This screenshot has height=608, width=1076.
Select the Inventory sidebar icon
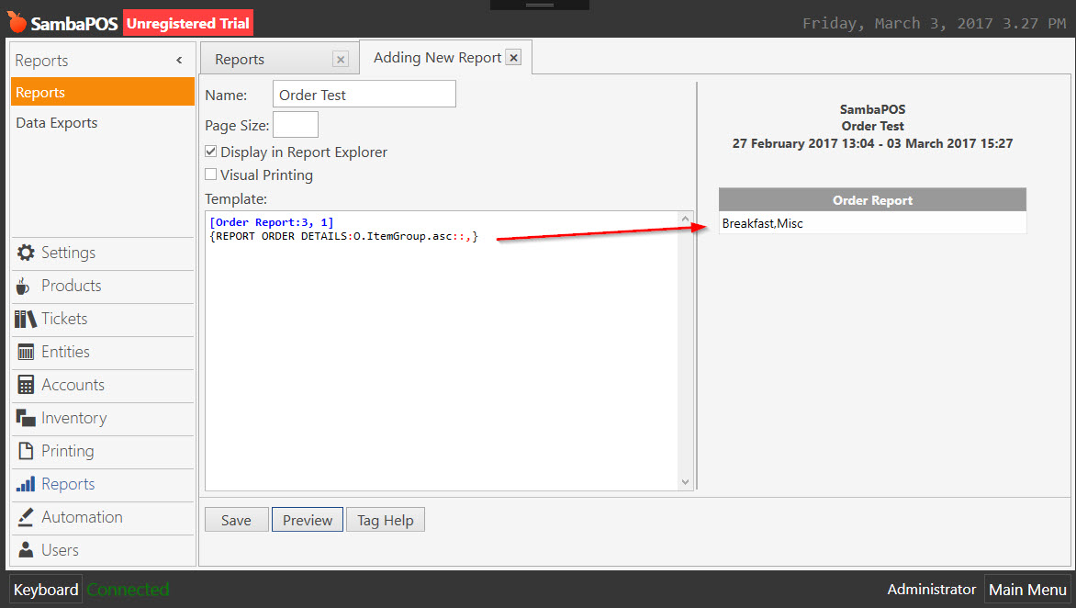[26, 418]
